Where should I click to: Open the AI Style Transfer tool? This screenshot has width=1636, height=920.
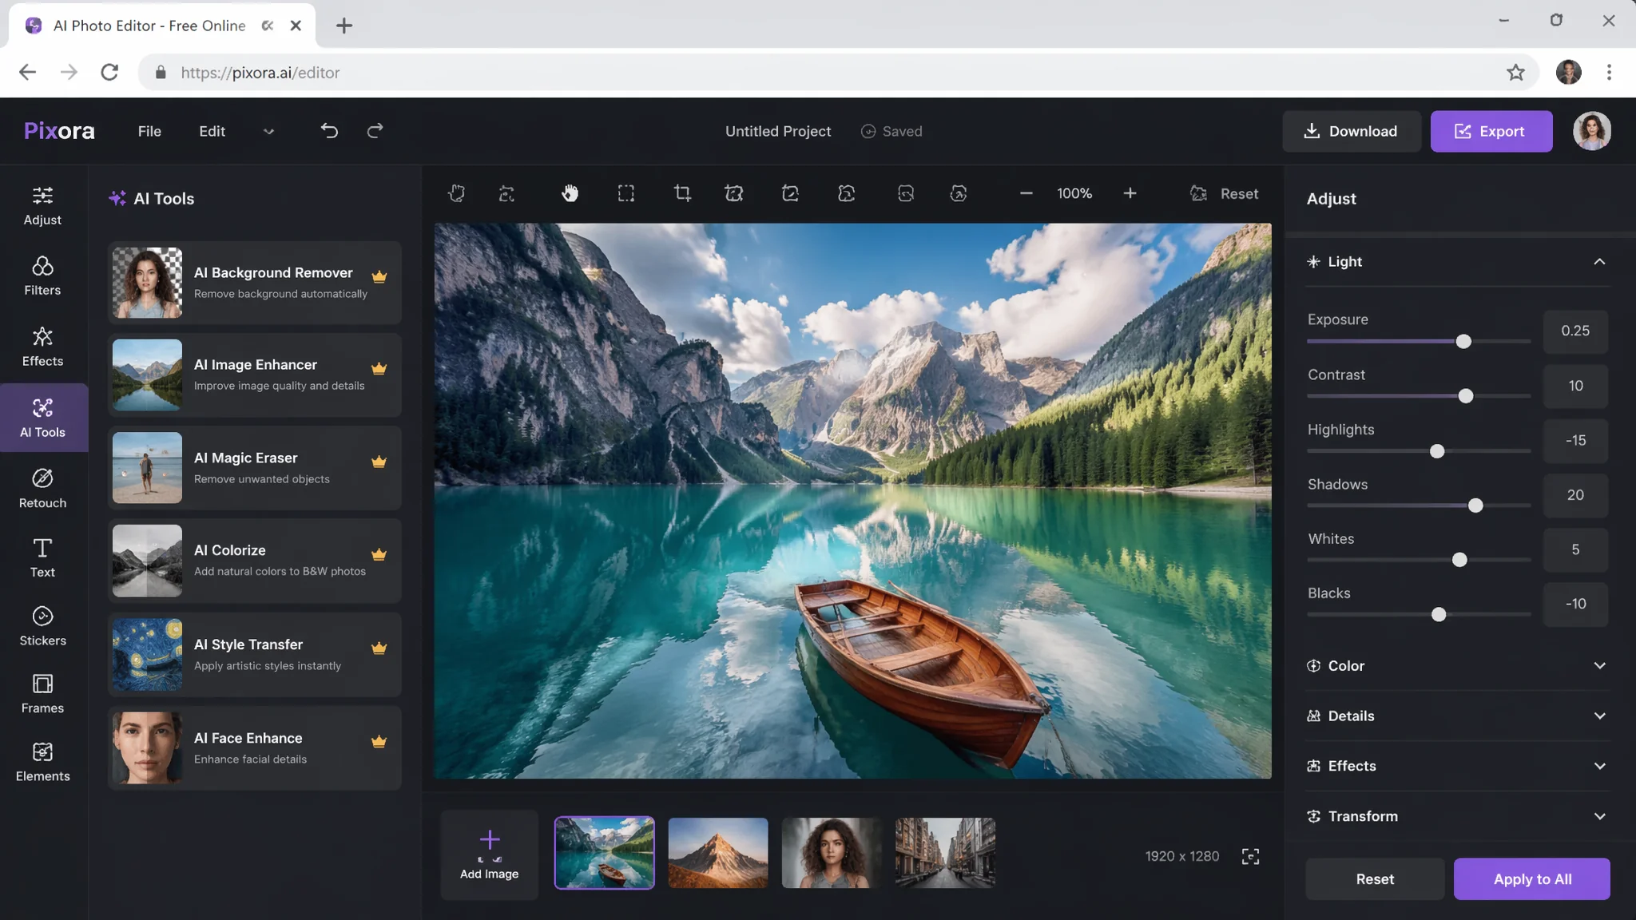coord(254,655)
